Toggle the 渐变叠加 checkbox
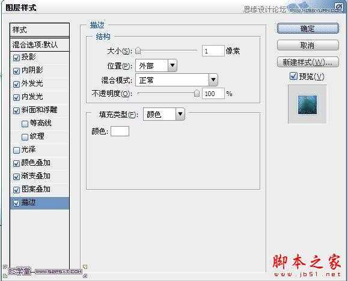Image resolution: width=348 pixels, height=281 pixels. (16, 177)
